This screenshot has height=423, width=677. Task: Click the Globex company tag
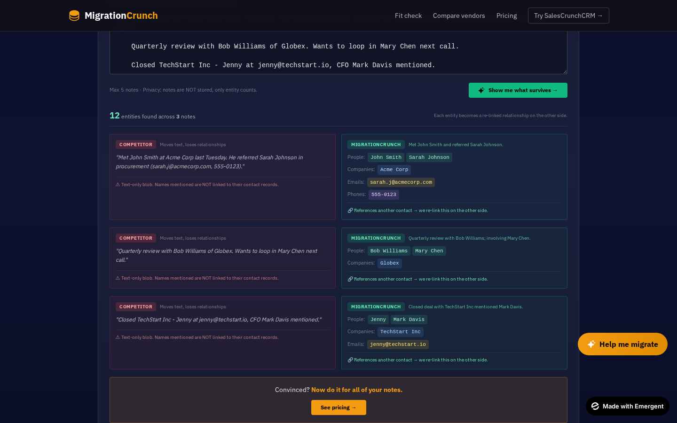(389, 263)
